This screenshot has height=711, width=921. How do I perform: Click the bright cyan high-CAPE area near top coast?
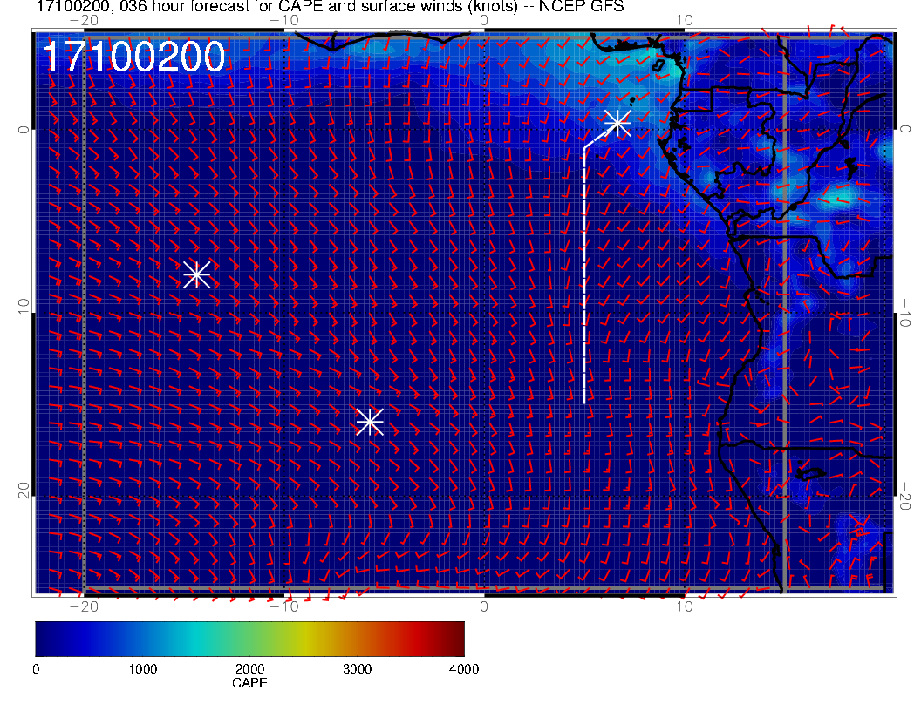point(641,57)
